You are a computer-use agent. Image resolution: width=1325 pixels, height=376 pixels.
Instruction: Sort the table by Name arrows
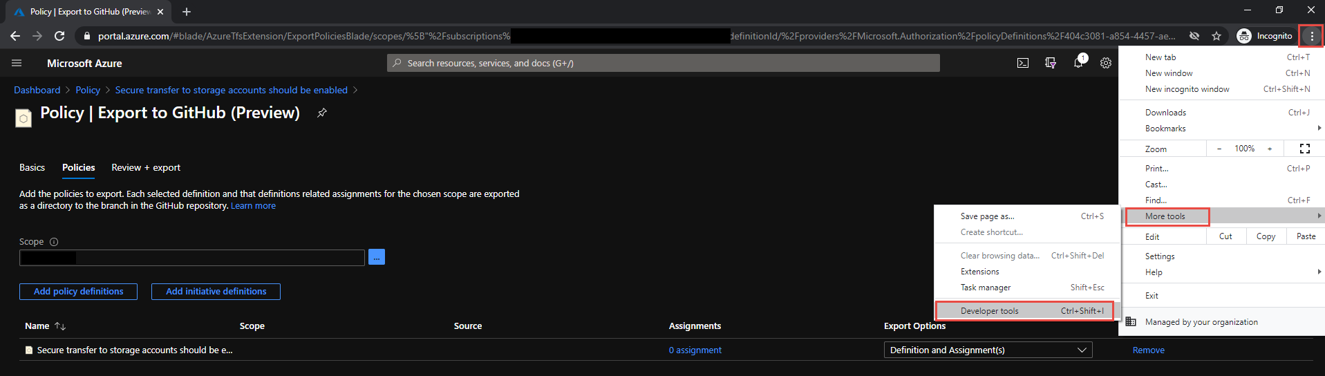coord(60,326)
